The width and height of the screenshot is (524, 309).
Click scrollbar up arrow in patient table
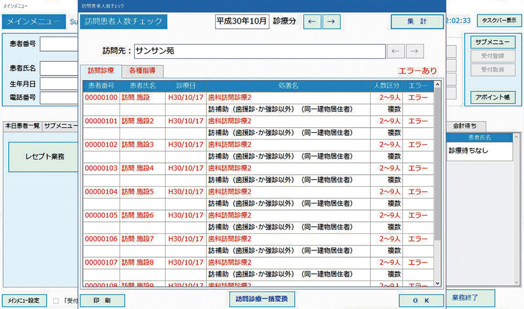click(437, 85)
